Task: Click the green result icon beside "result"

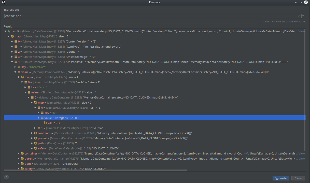Action: click(8, 31)
